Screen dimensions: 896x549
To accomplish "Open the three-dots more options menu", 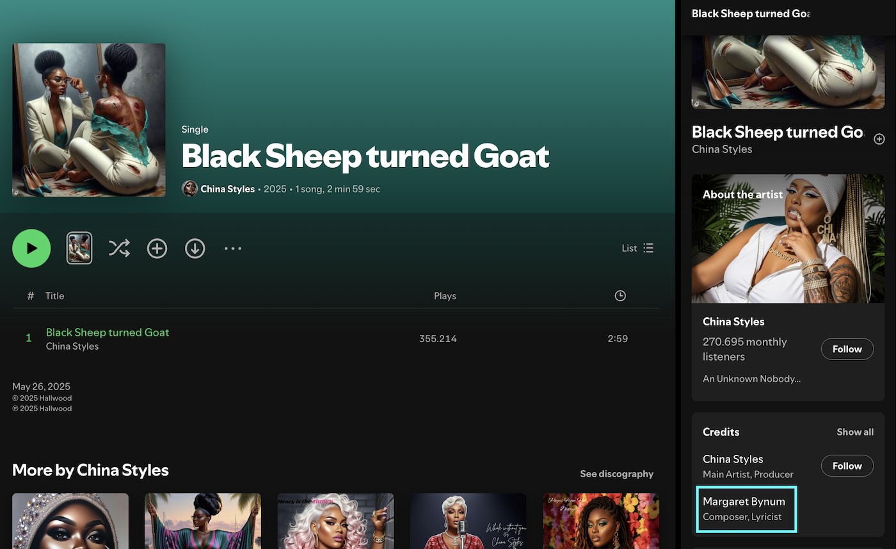I will coord(233,248).
